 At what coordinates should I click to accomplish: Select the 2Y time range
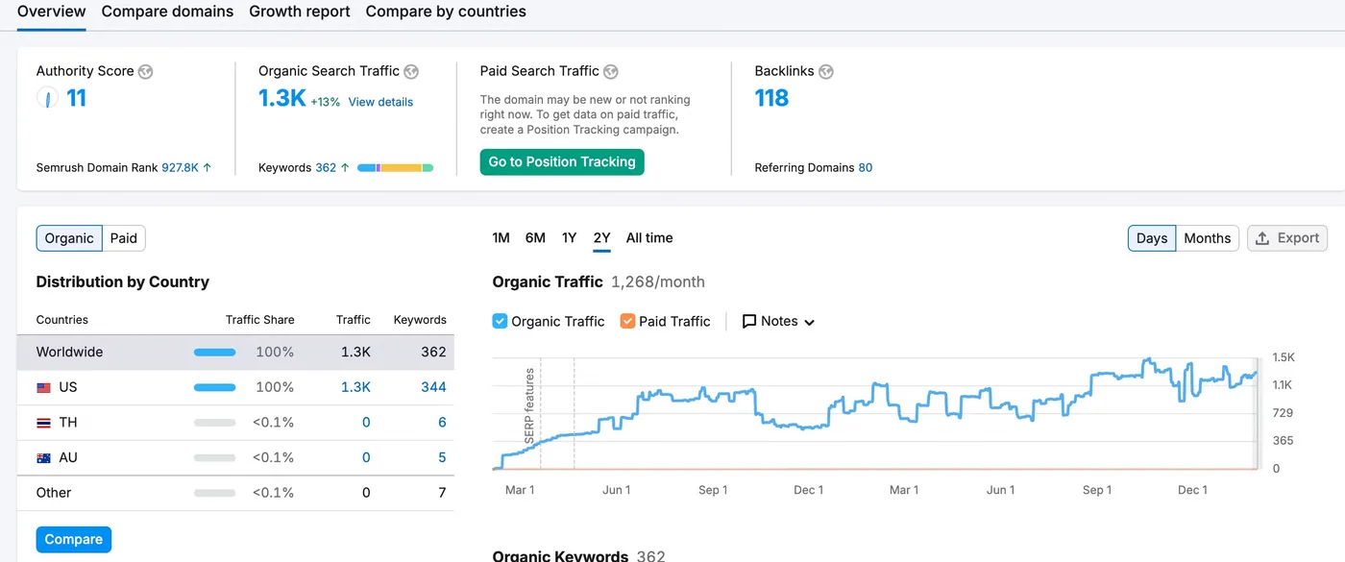[x=602, y=238]
